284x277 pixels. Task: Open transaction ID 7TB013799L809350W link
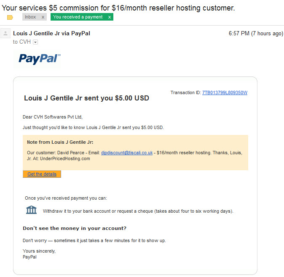pyautogui.click(x=225, y=93)
